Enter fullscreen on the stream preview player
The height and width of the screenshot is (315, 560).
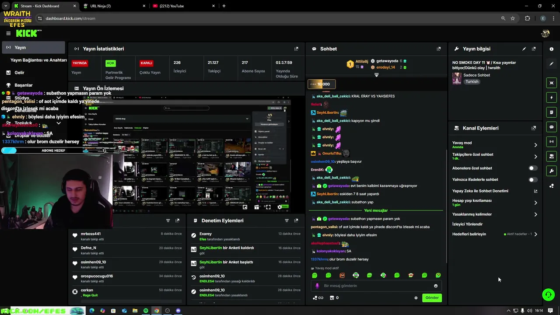coord(268,207)
